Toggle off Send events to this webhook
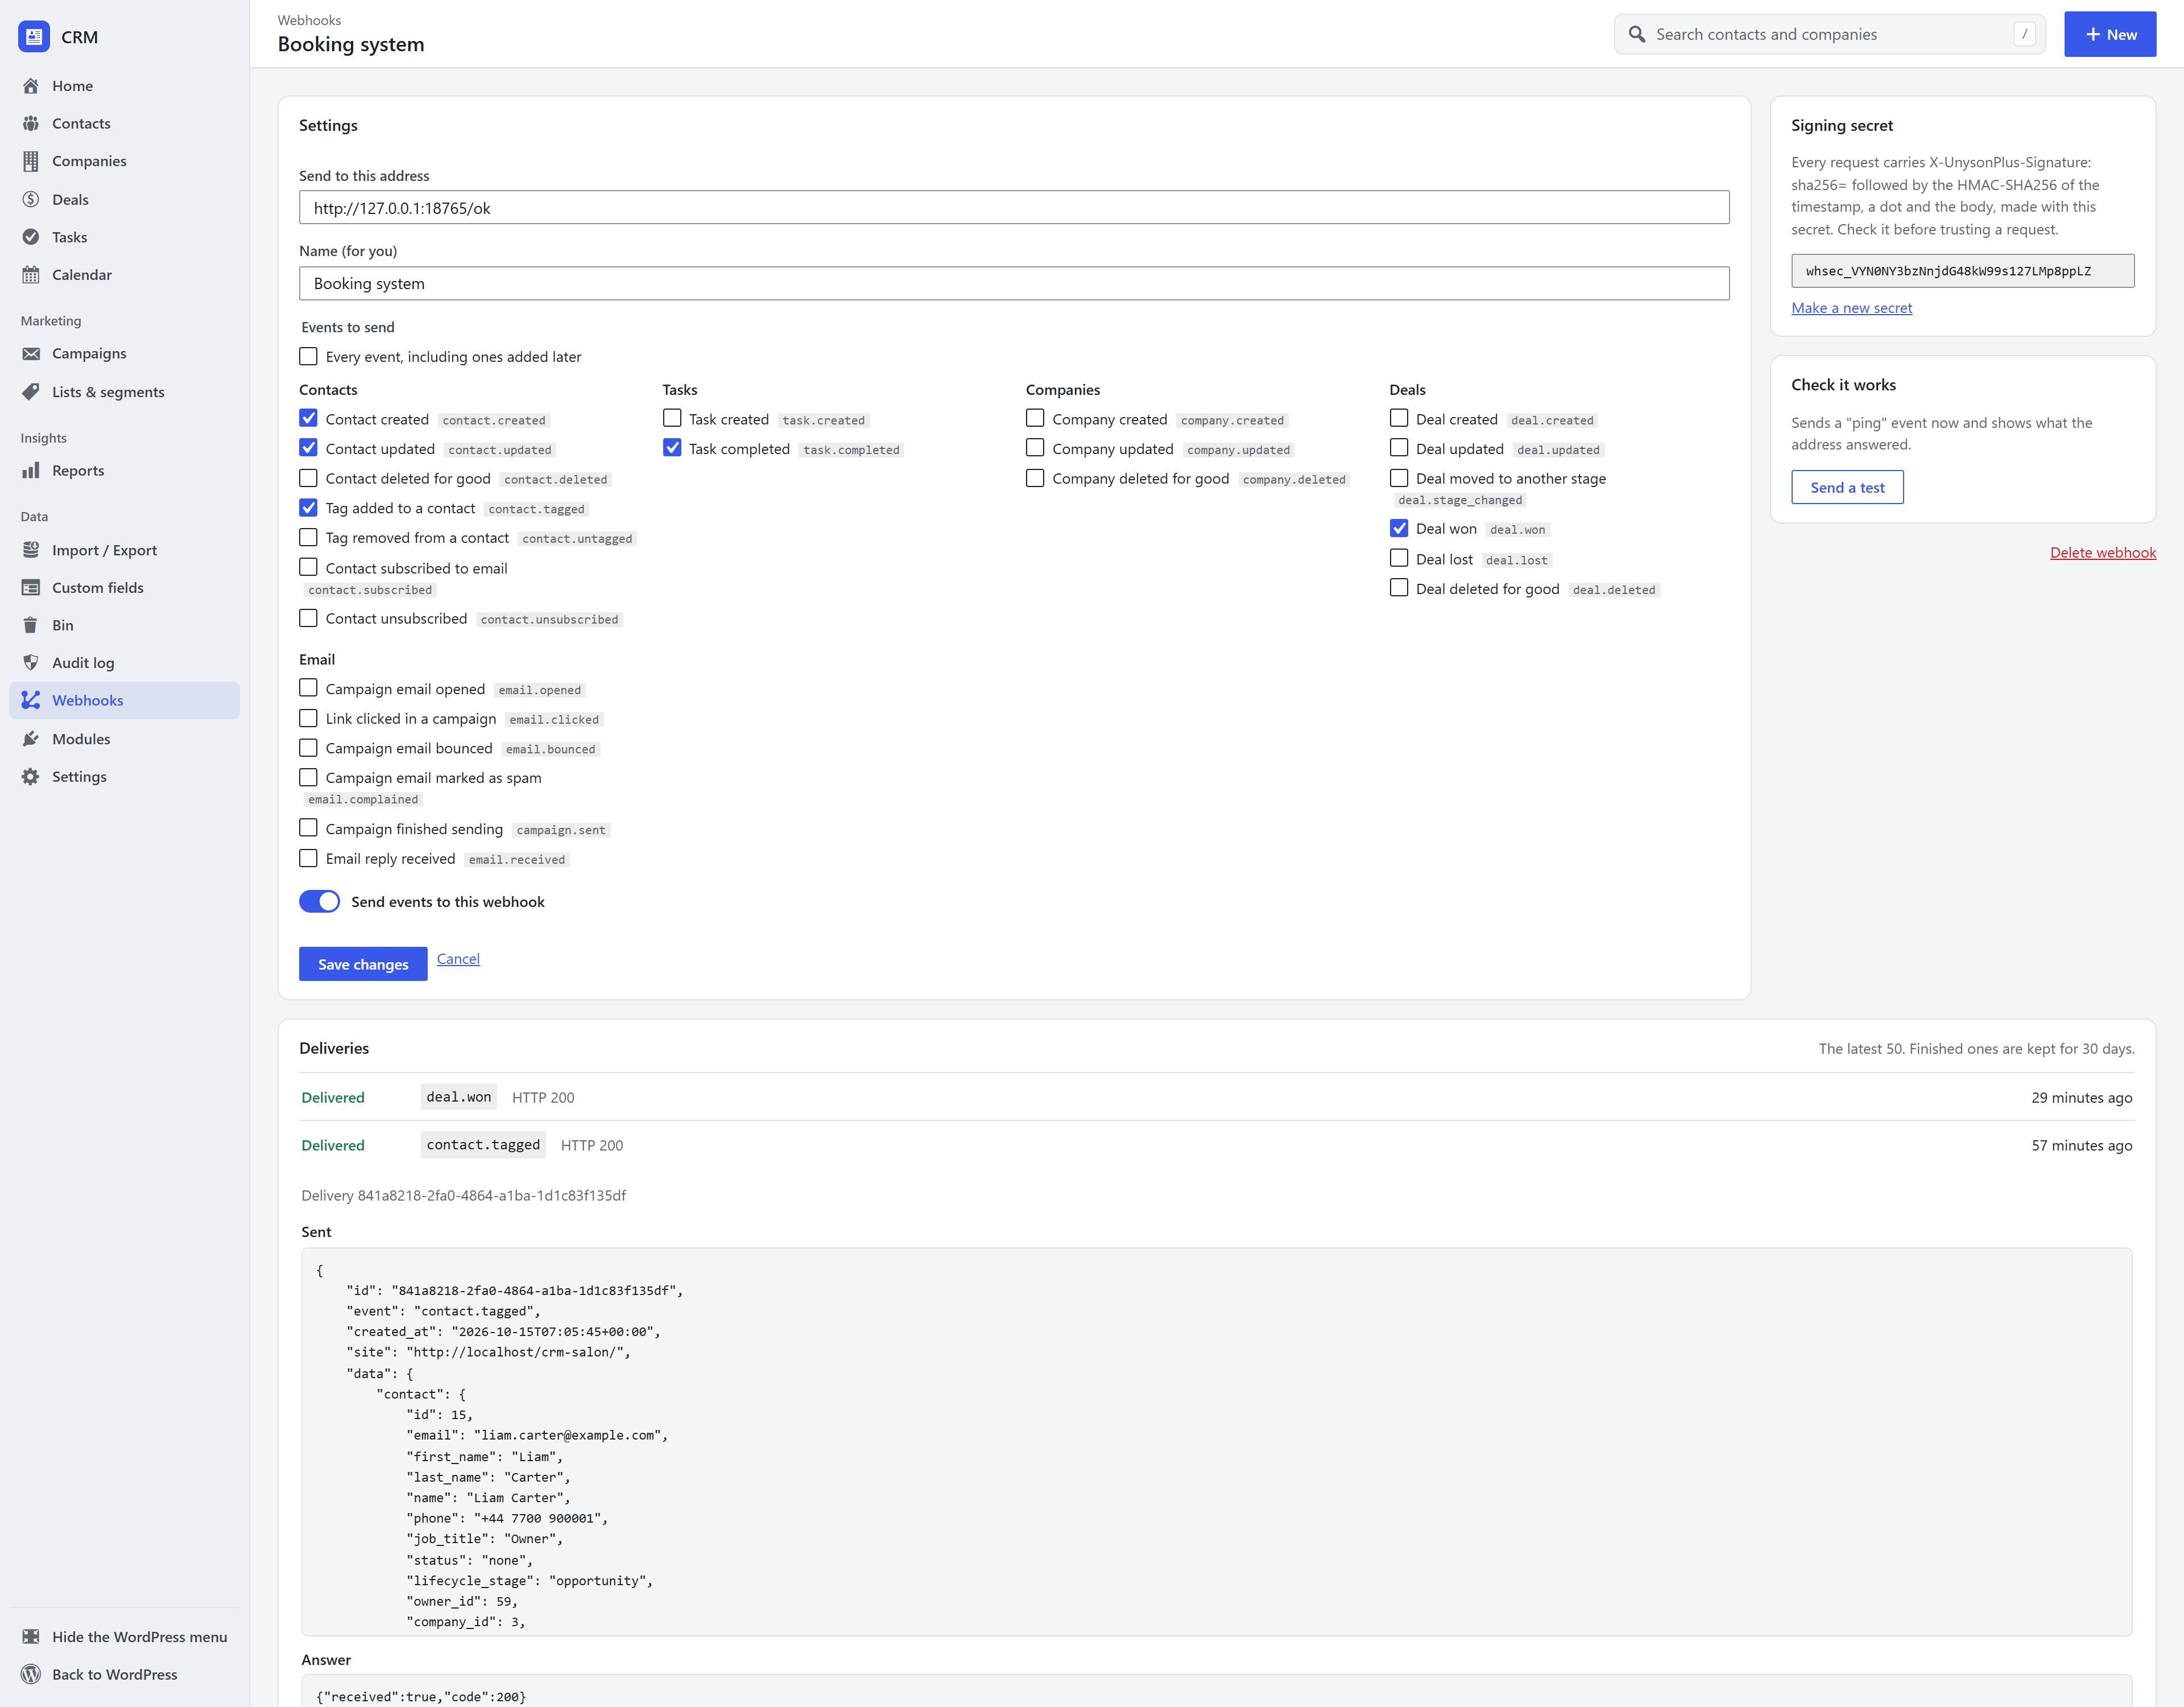Image resolution: width=2184 pixels, height=1707 pixels. pyautogui.click(x=320, y=901)
